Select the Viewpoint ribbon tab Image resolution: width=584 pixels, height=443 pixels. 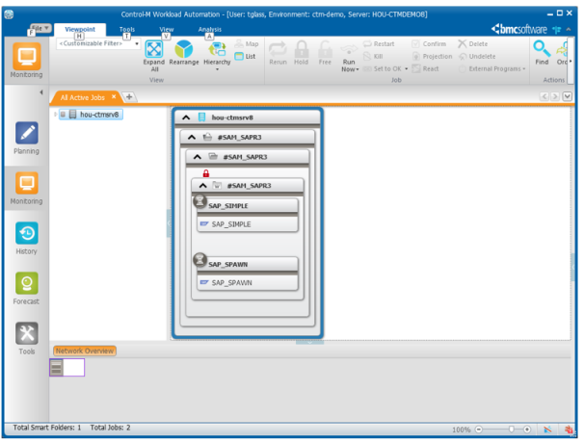click(x=80, y=30)
